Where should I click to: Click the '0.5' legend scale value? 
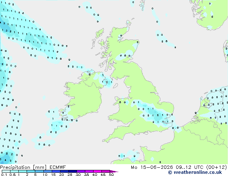point(12,175)
